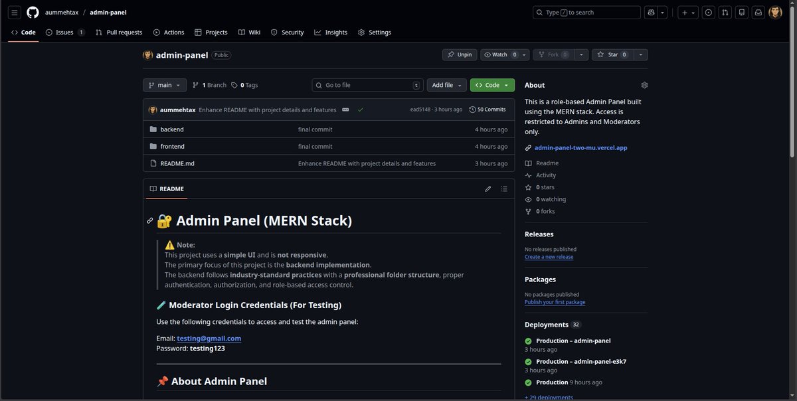
Task: Click the green commit status checkmark
Action: click(x=360, y=110)
